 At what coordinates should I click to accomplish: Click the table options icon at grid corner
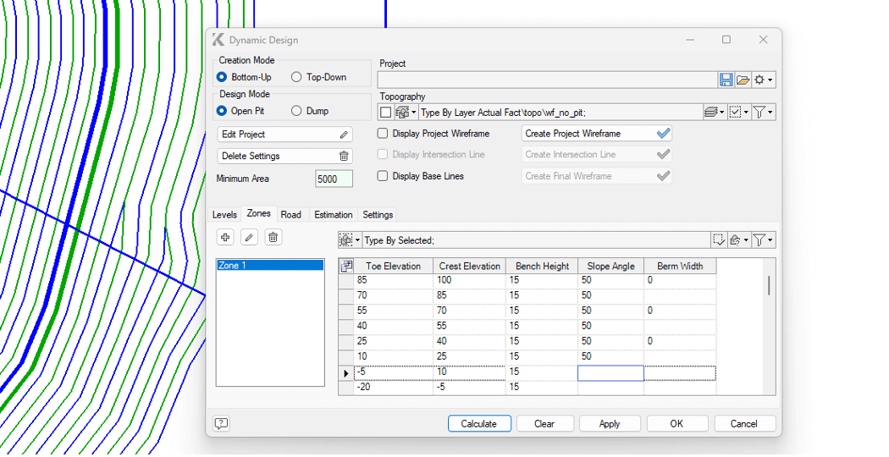(x=346, y=266)
